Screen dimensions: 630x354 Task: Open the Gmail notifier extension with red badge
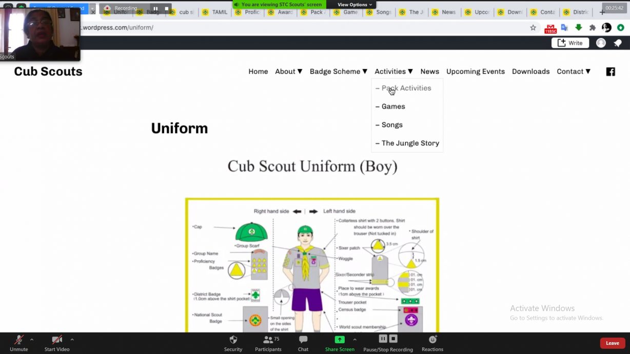(550, 28)
